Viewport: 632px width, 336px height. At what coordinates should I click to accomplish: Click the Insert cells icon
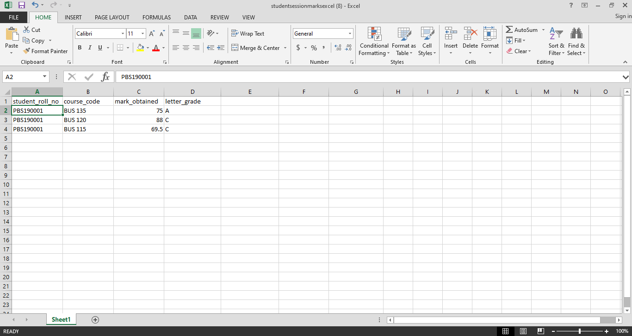click(451, 34)
